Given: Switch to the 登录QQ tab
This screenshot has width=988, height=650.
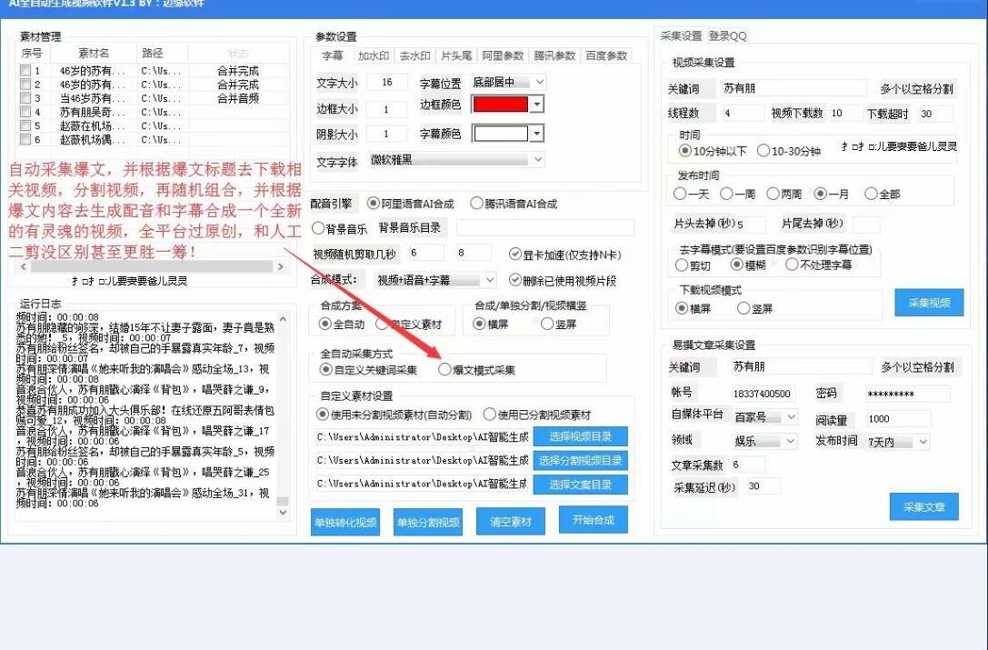Looking at the screenshot, I should tap(728, 36).
